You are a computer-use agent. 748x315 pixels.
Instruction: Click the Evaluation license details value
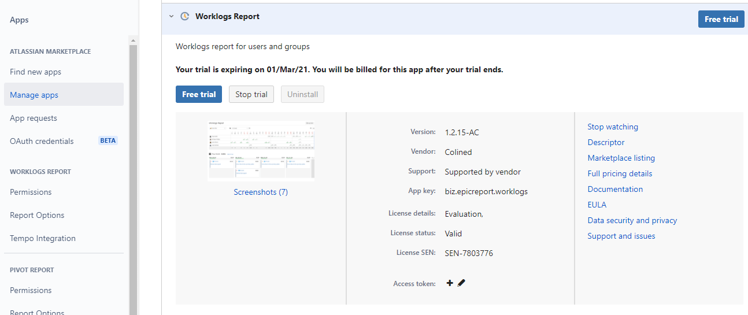(x=464, y=214)
